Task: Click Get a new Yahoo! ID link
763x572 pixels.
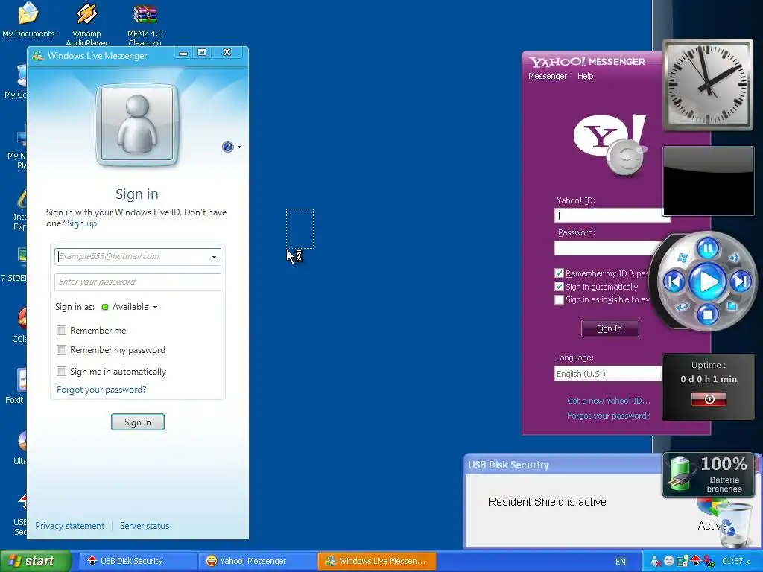Action: pos(608,401)
